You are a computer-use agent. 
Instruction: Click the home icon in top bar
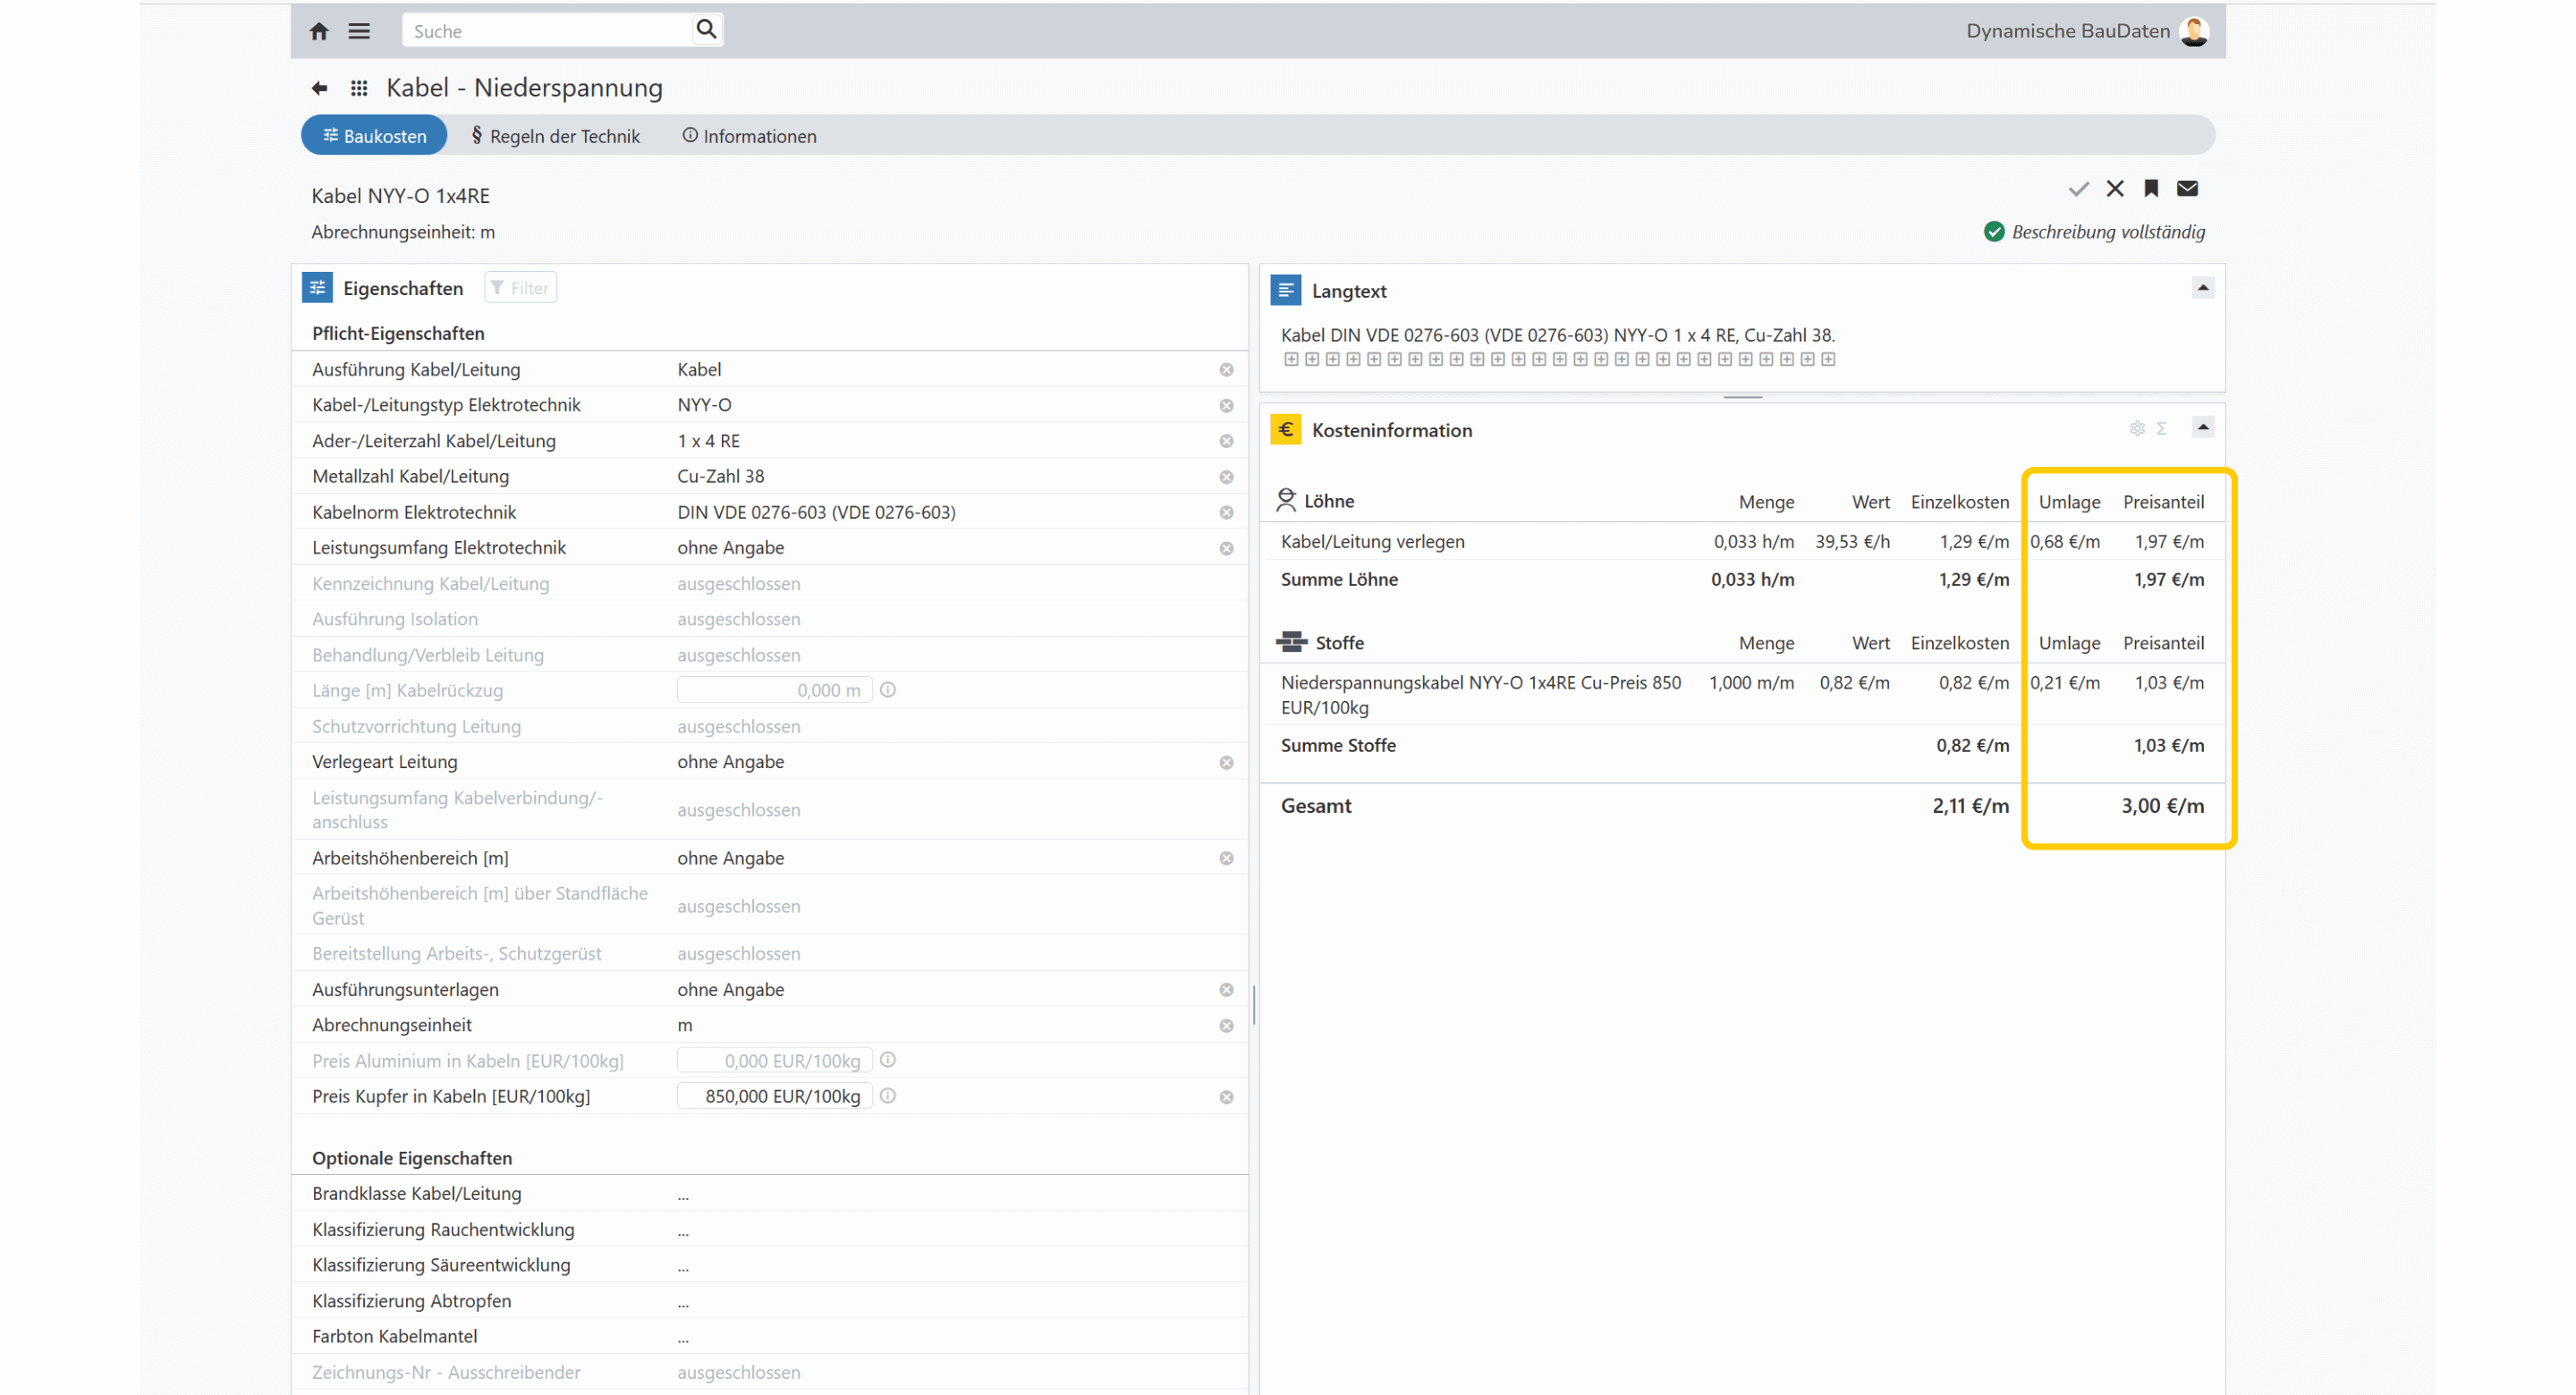[319, 31]
